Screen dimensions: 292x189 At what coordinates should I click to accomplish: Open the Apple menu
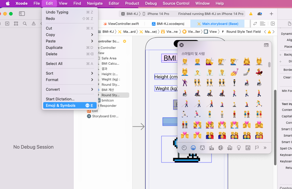[x=8, y=3]
